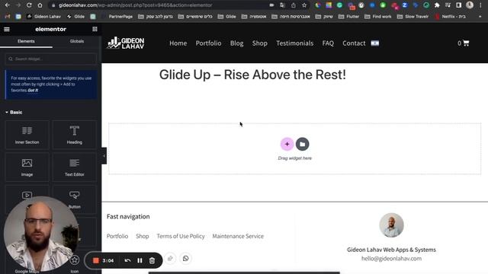The width and height of the screenshot is (488, 274).
Task: Bookmark this page with star icon
Action: click(x=304, y=5)
